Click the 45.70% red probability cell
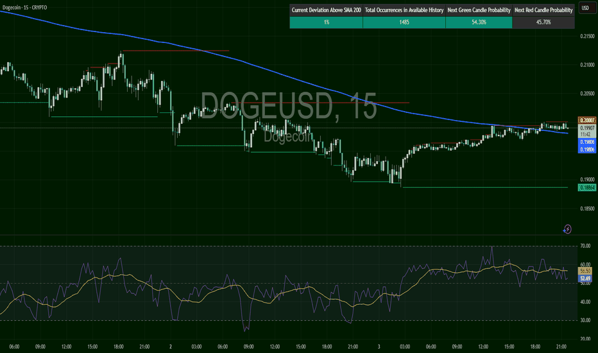The height and width of the screenshot is (353, 598). click(543, 22)
